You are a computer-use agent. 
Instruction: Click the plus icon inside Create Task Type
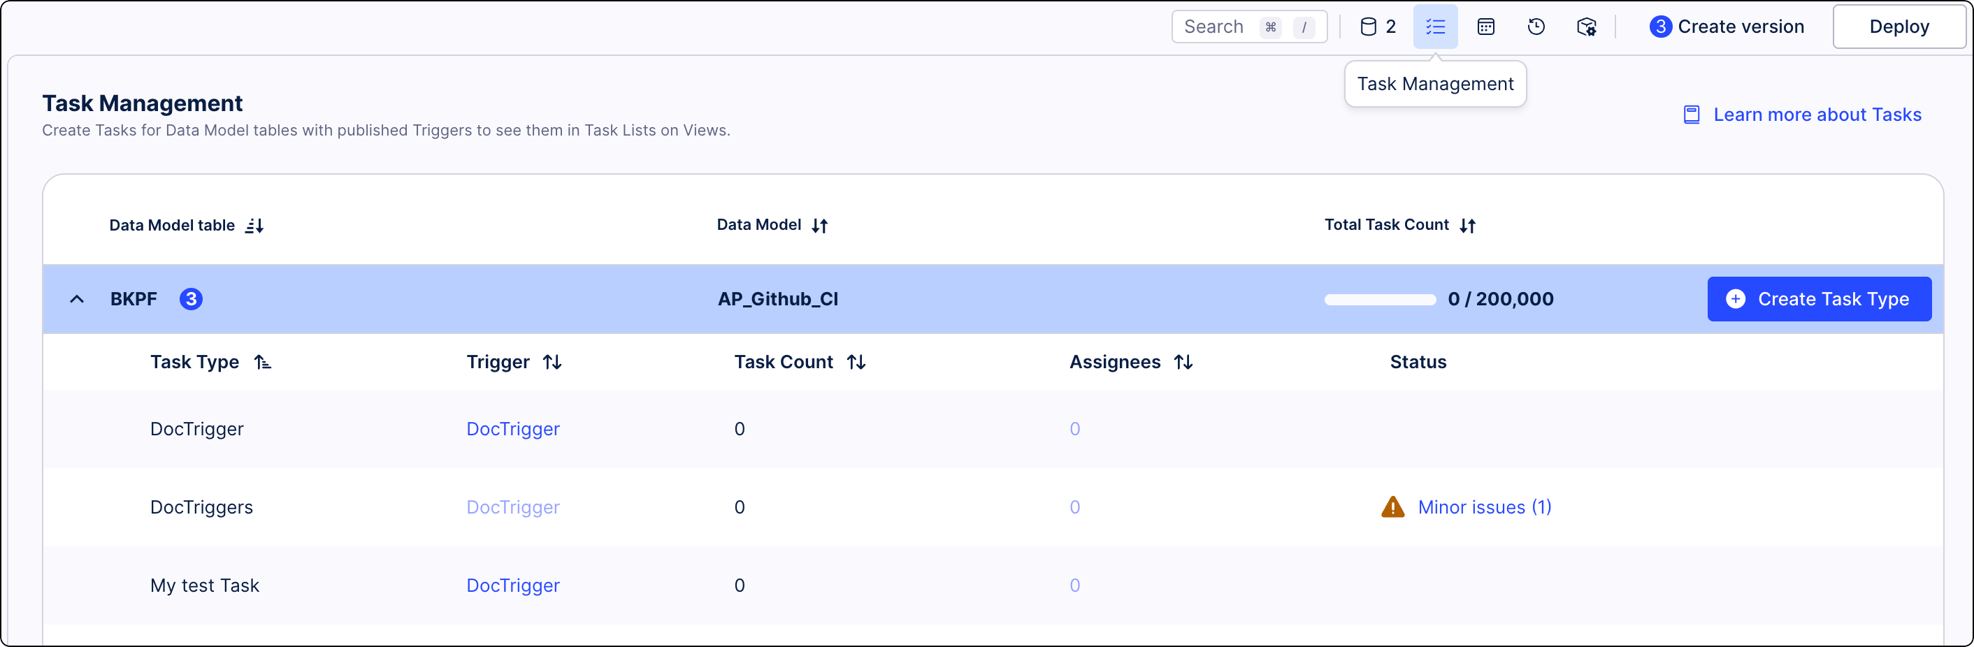pos(1736,298)
